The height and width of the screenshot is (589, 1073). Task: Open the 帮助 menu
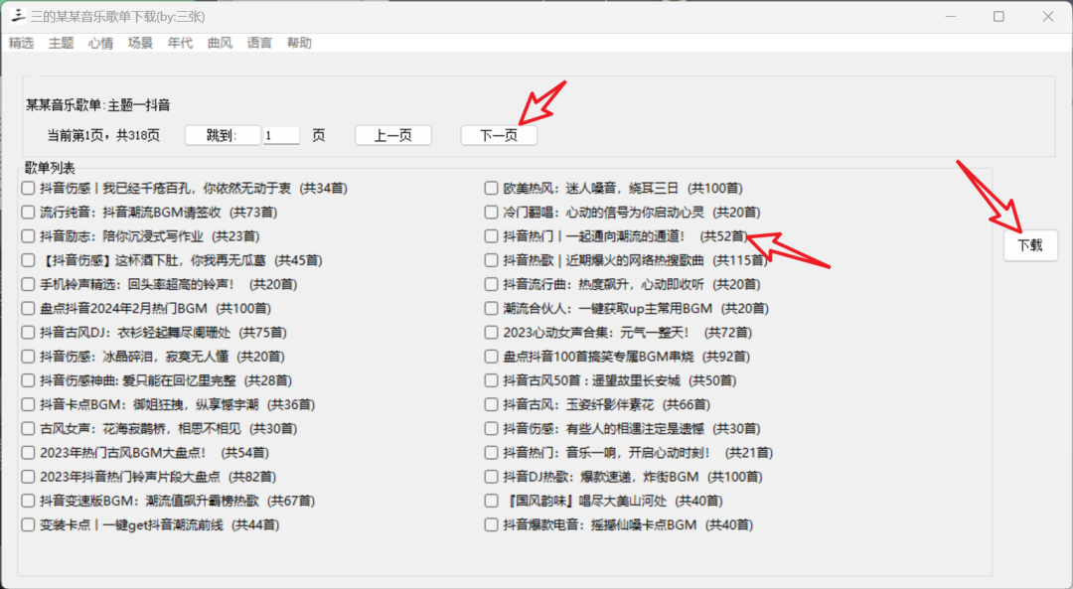299,43
